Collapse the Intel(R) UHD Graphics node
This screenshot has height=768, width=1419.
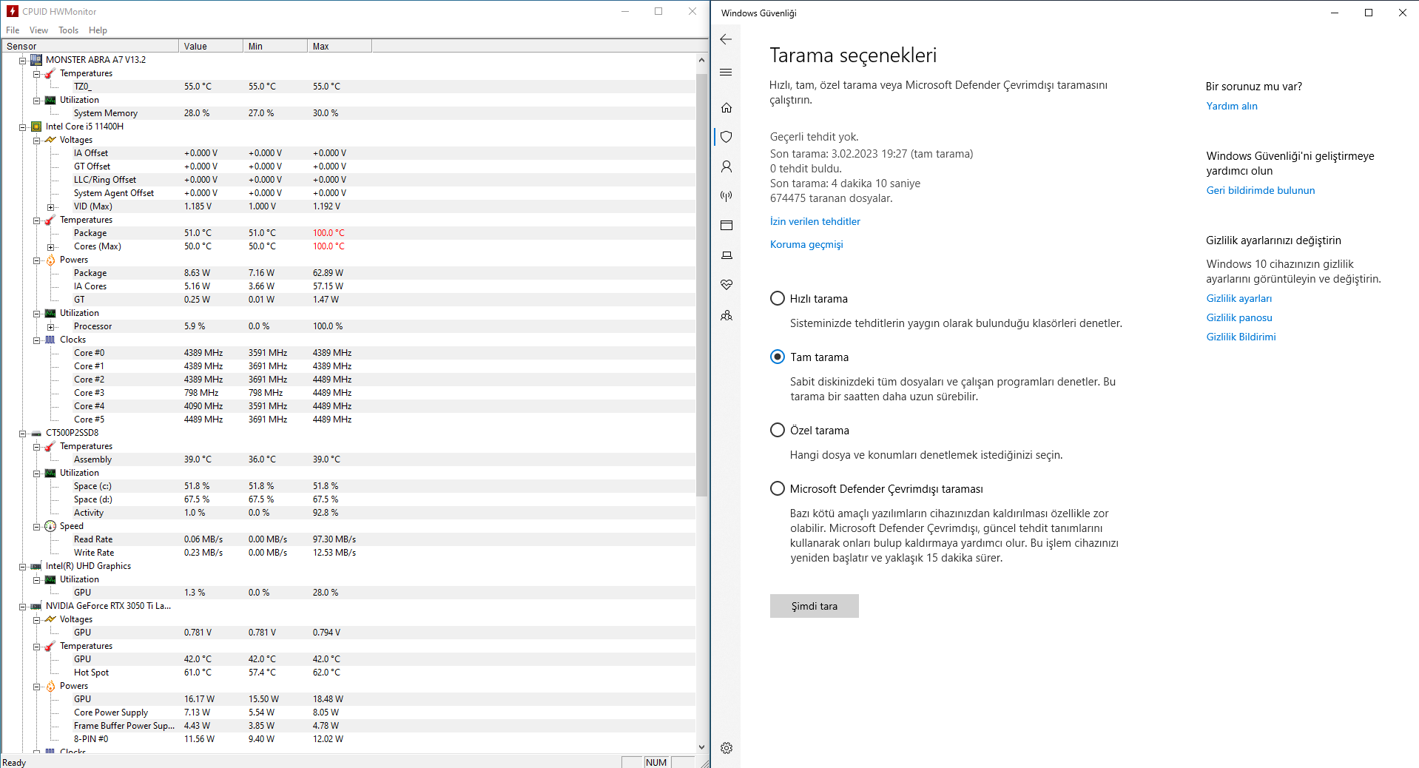(23, 567)
